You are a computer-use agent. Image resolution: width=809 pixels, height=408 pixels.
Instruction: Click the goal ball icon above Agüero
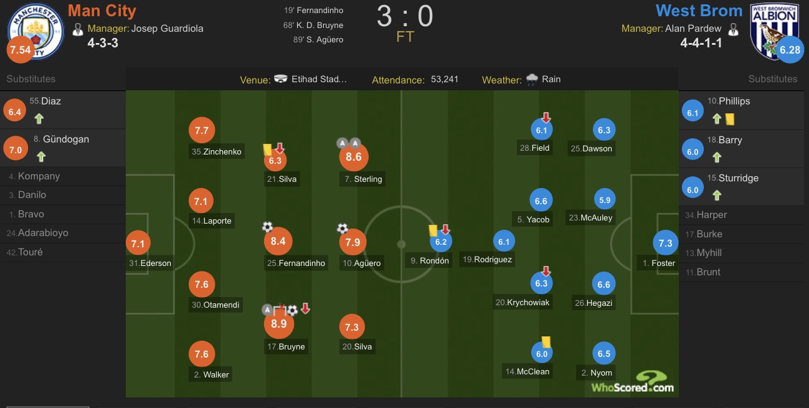[343, 229]
